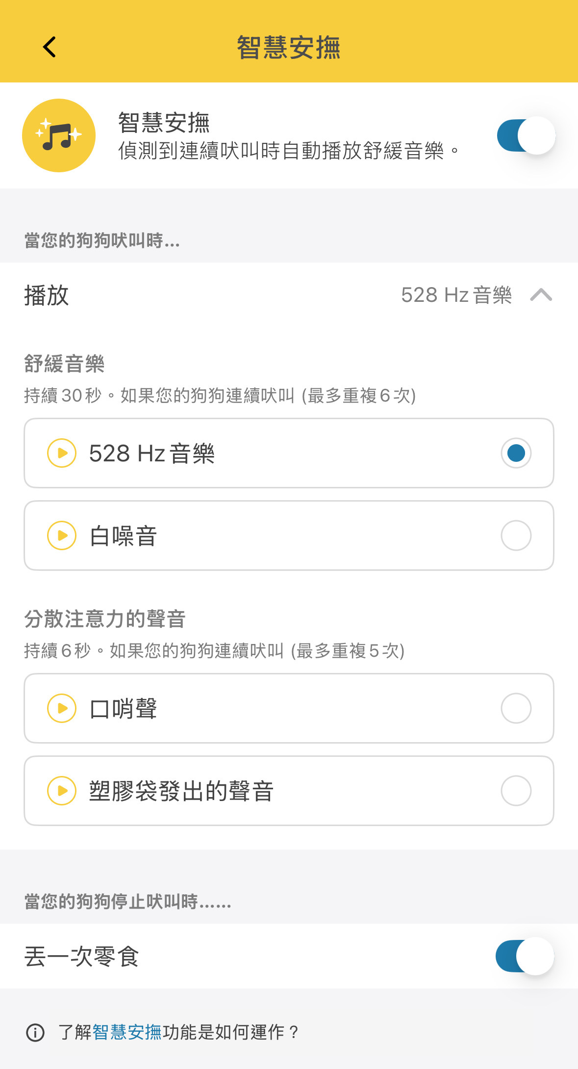Tap the 528 Hz 音樂 value in 播放 row
578x1069 pixels.
click(456, 295)
